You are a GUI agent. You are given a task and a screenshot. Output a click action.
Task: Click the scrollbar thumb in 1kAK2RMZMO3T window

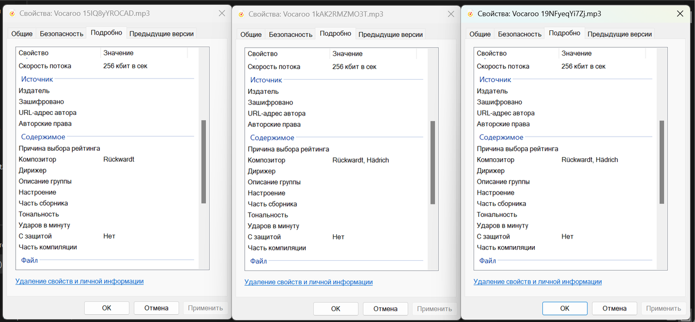click(433, 163)
